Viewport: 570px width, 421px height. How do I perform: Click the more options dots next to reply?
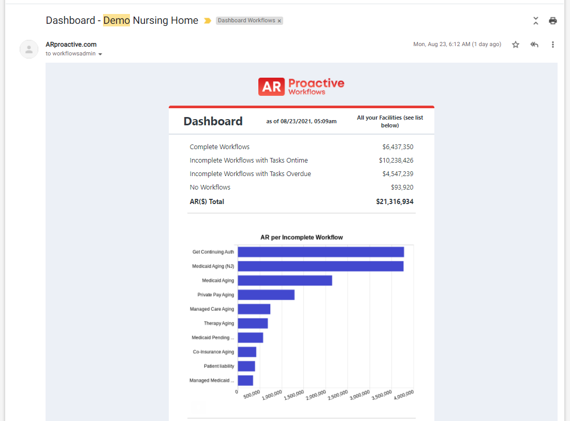(x=552, y=45)
